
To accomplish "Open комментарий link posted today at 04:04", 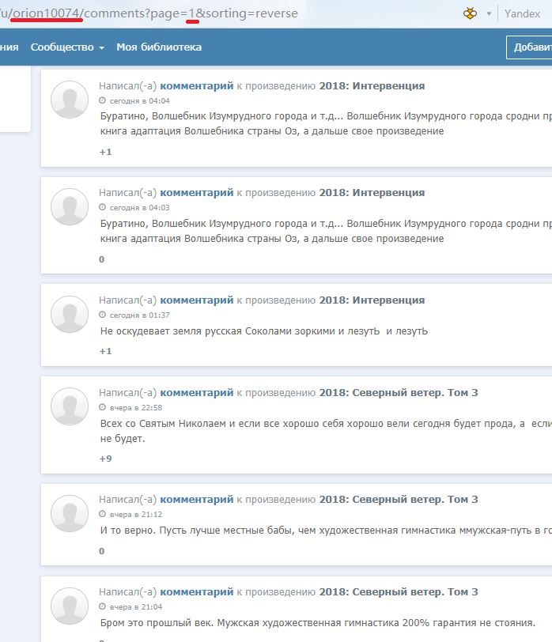I will 197,86.
